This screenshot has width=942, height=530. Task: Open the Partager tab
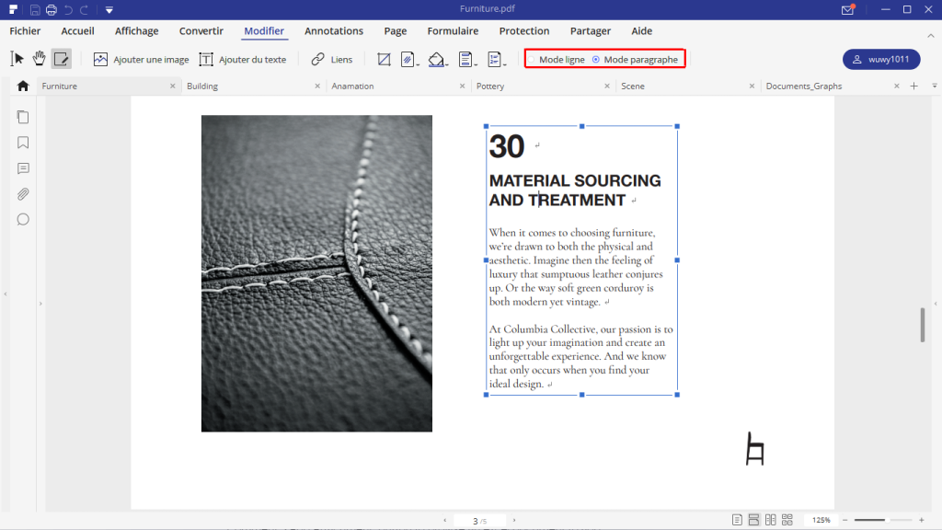click(x=590, y=30)
